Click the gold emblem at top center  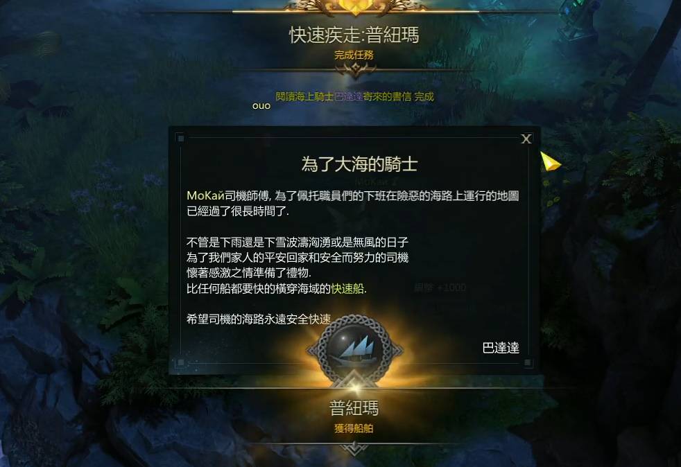point(355,6)
